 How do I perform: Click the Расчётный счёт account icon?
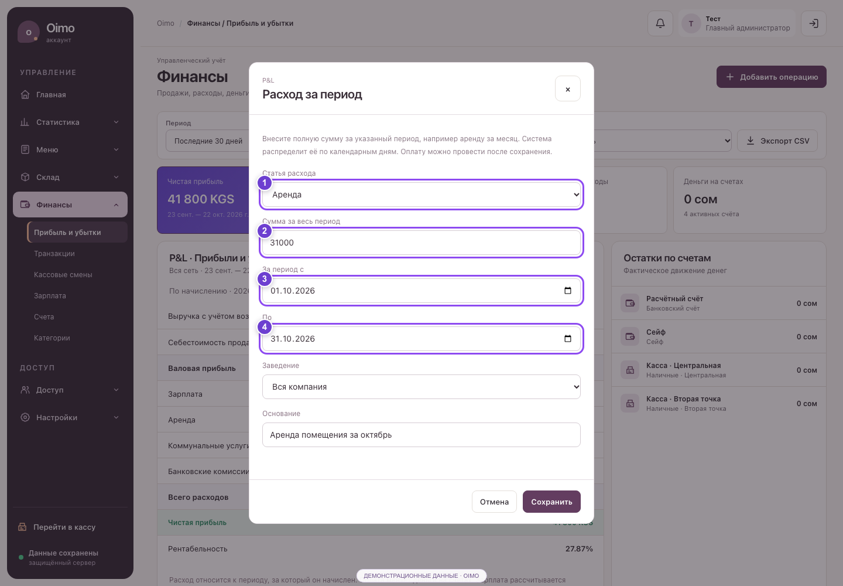[x=630, y=303]
